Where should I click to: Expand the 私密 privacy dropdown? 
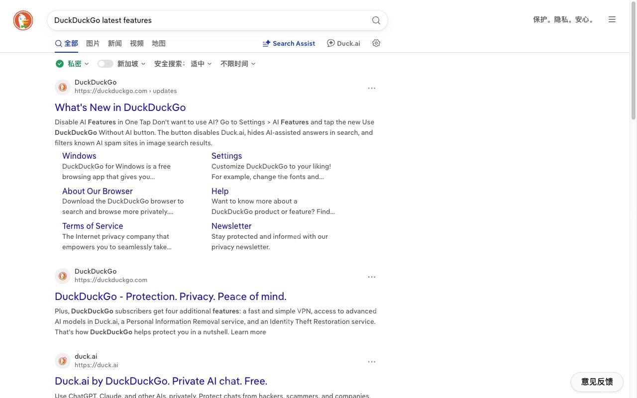78,64
